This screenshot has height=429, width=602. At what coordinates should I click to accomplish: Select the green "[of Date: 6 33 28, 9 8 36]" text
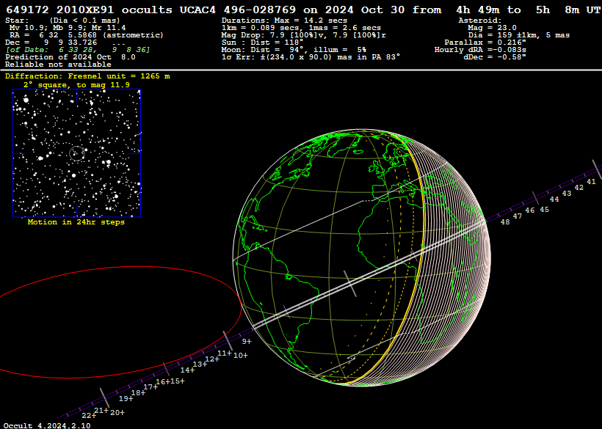click(78, 49)
